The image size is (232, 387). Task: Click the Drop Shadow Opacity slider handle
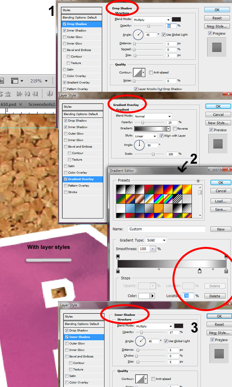[x=148, y=26]
